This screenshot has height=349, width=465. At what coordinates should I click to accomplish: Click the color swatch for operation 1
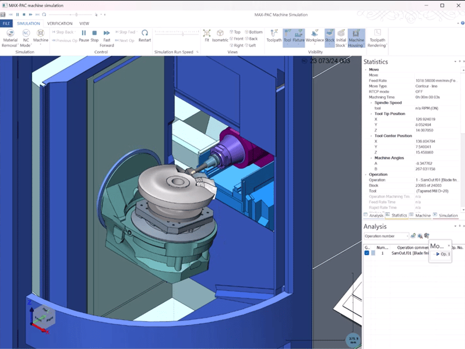click(x=373, y=253)
